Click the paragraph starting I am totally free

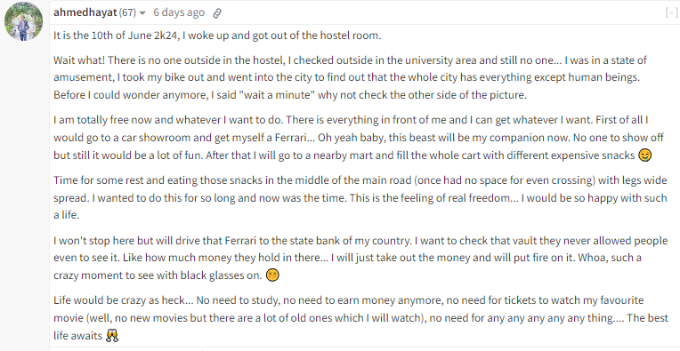click(x=358, y=138)
